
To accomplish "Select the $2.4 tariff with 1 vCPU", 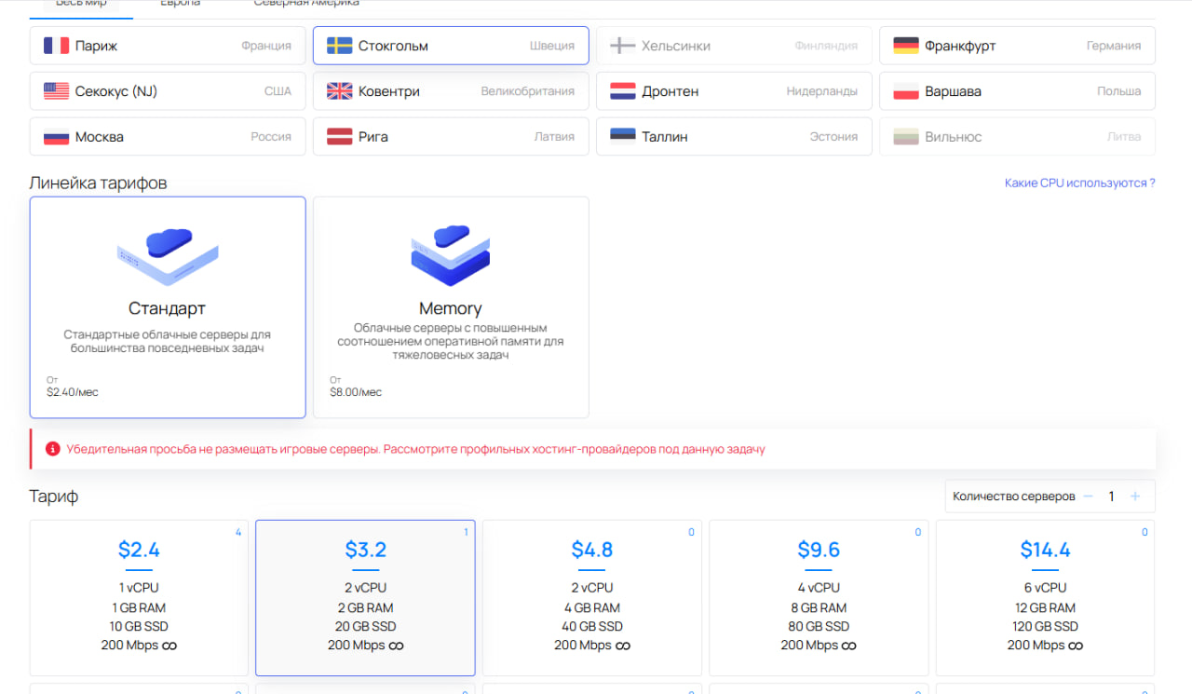I will point(139,597).
